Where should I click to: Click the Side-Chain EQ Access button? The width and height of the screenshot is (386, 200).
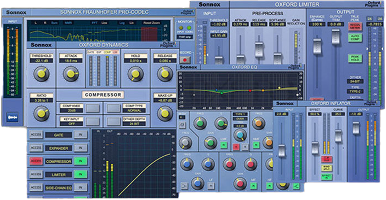tap(36, 187)
